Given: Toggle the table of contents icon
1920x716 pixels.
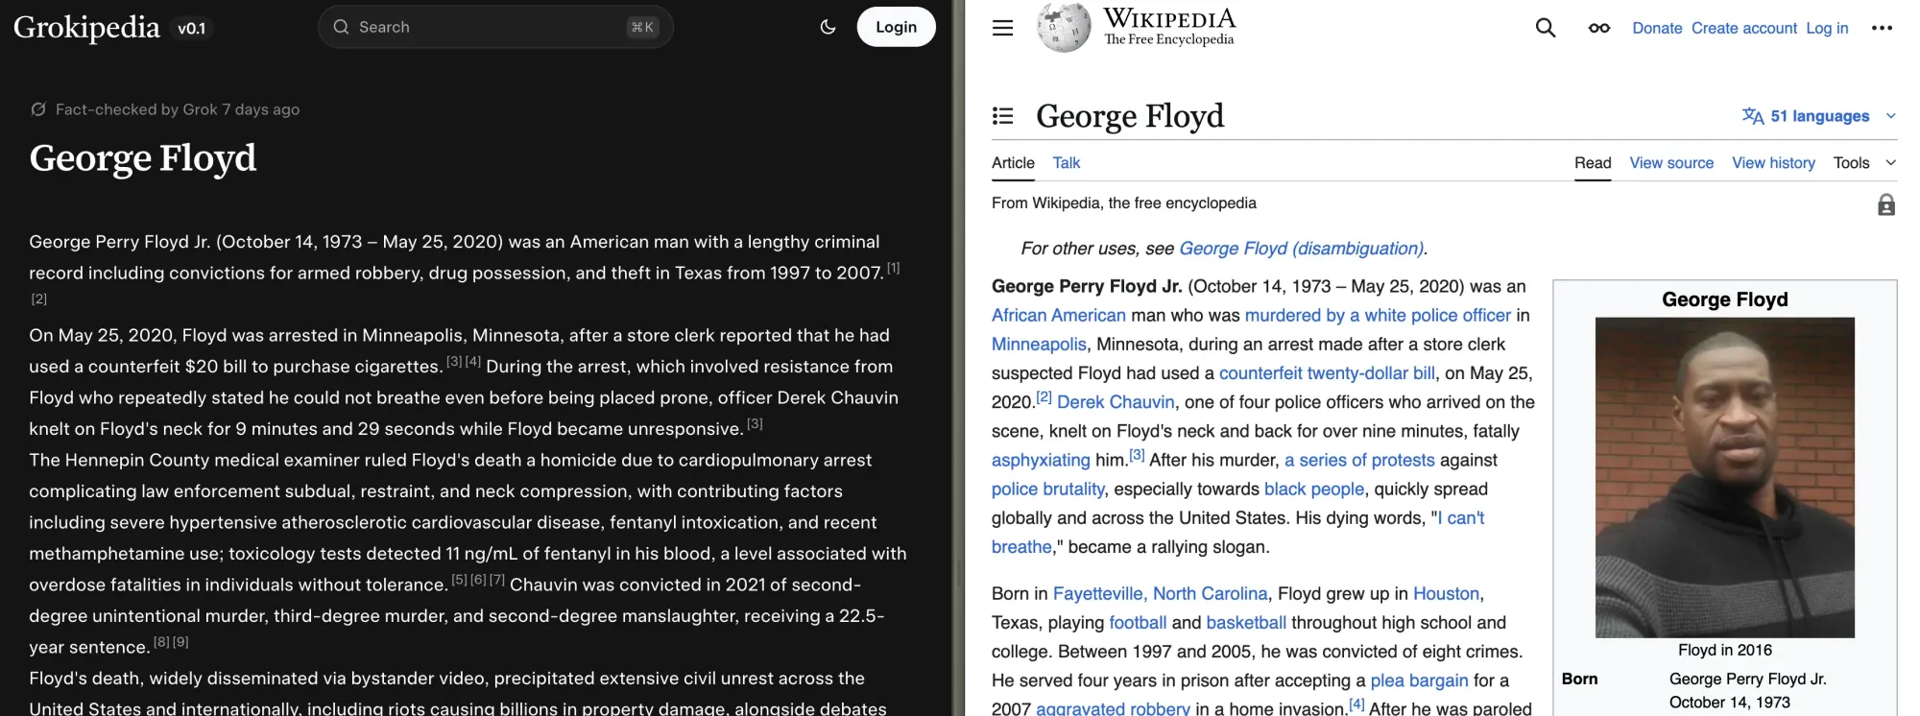Looking at the screenshot, I should [x=1002, y=116].
